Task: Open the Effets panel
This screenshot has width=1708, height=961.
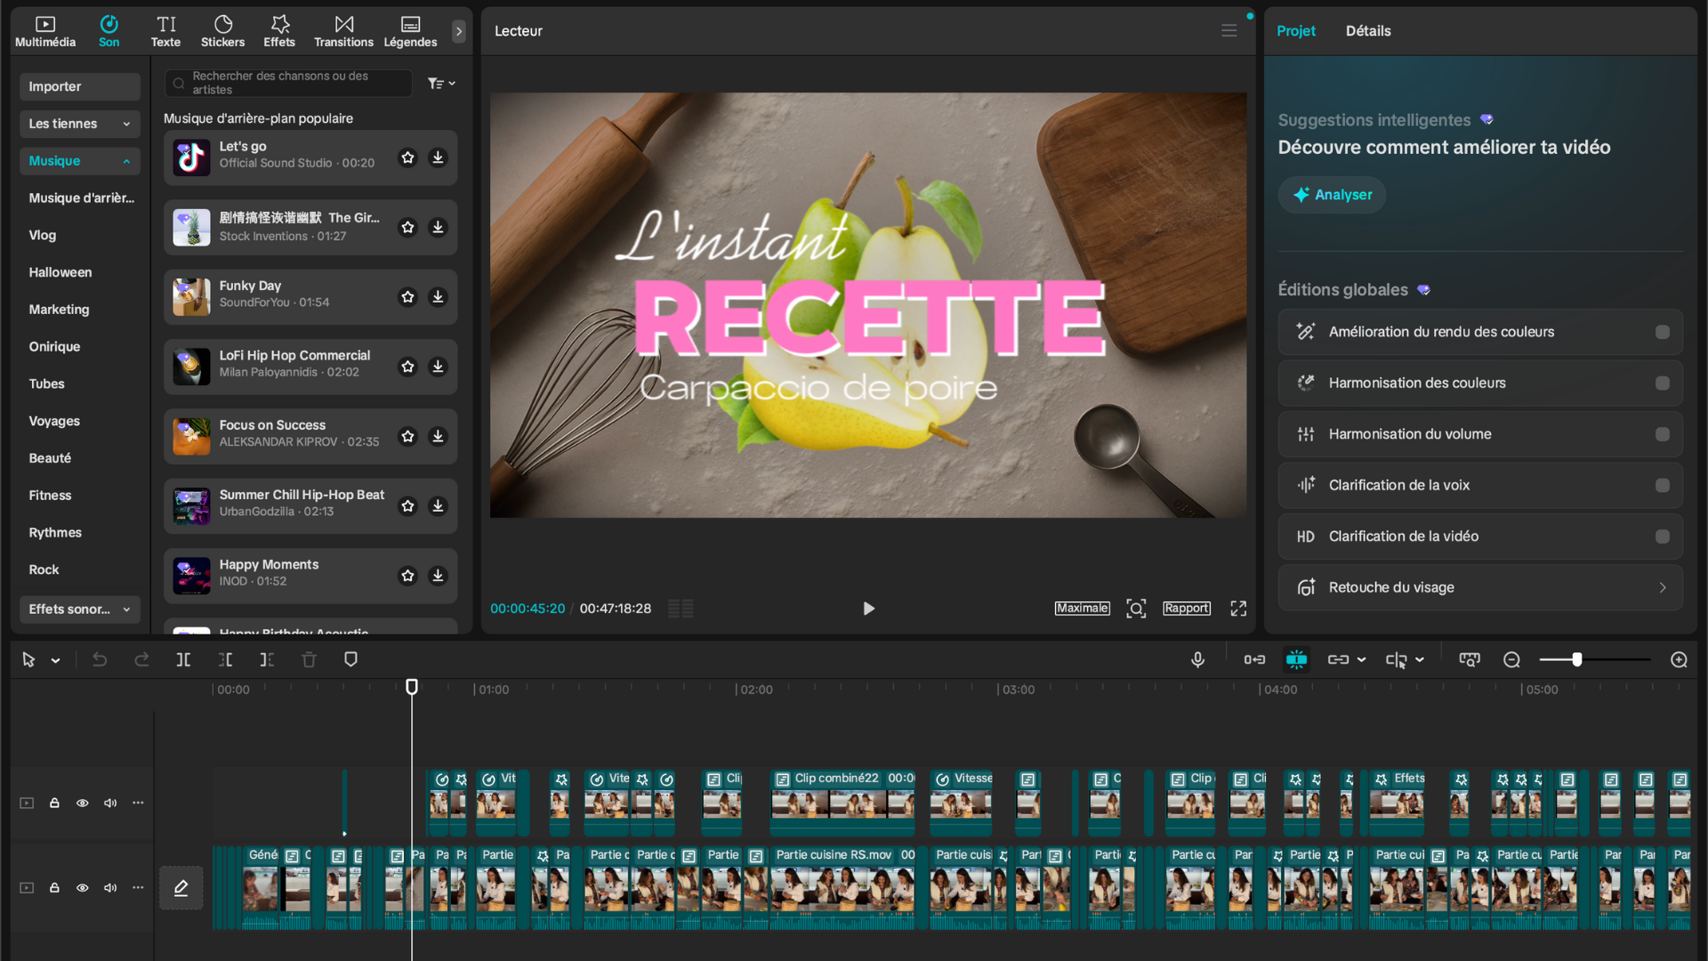Action: tap(278, 29)
